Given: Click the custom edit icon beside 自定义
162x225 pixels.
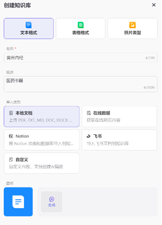Looking at the screenshot, I should pyautogui.click(x=11, y=159).
